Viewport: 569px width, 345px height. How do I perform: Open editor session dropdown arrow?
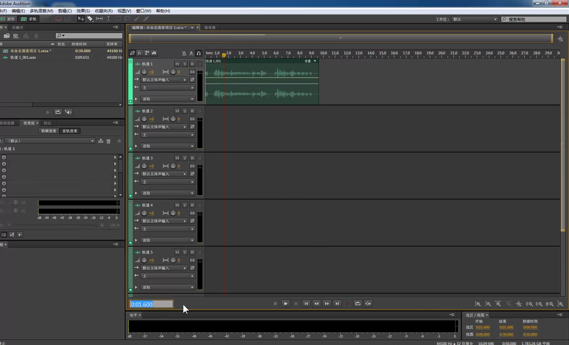[x=192, y=27]
